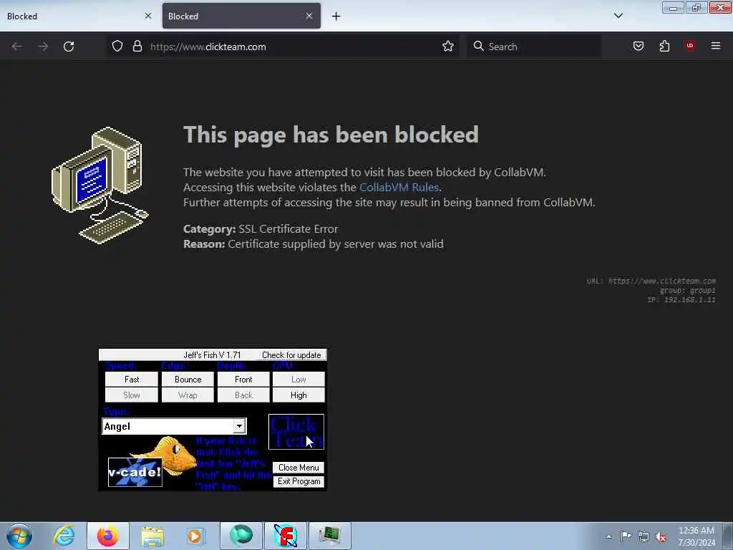Screen dimensions: 733x550
Task: Click the back navigation arrow
Action: [17, 47]
